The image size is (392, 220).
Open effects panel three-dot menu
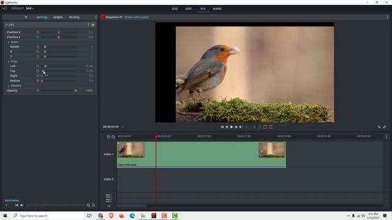[96, 17]
